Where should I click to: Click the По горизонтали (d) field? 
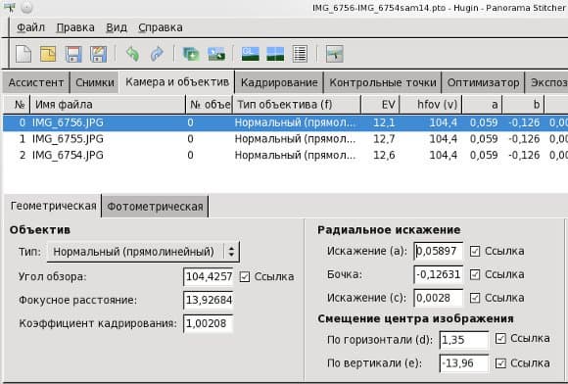[x=464, y=340]
